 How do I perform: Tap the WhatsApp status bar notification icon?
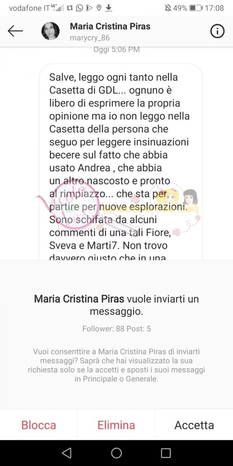coord(79,8)
